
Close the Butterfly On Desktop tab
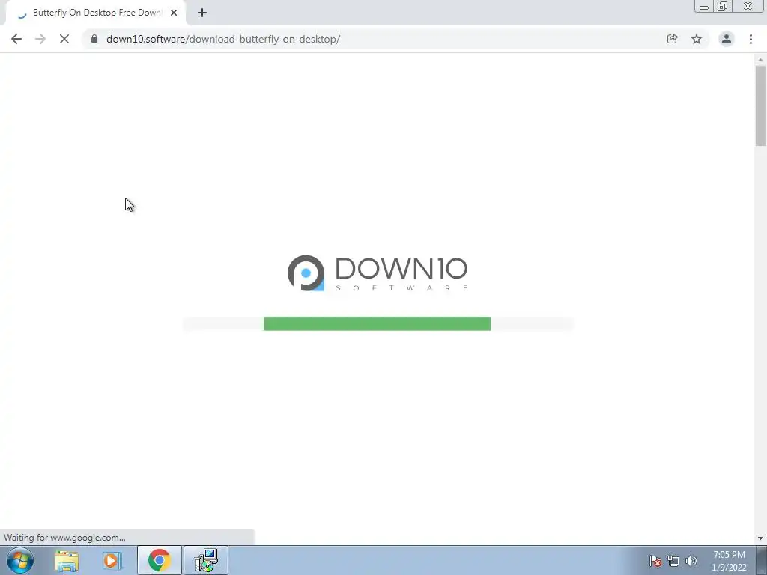(174, 13)
